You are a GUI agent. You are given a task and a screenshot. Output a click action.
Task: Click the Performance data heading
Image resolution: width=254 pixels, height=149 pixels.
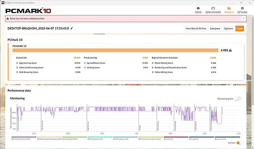[x=19, y=91]
